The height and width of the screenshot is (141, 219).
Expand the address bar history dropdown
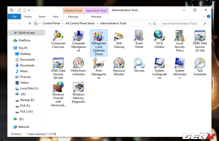150,24
